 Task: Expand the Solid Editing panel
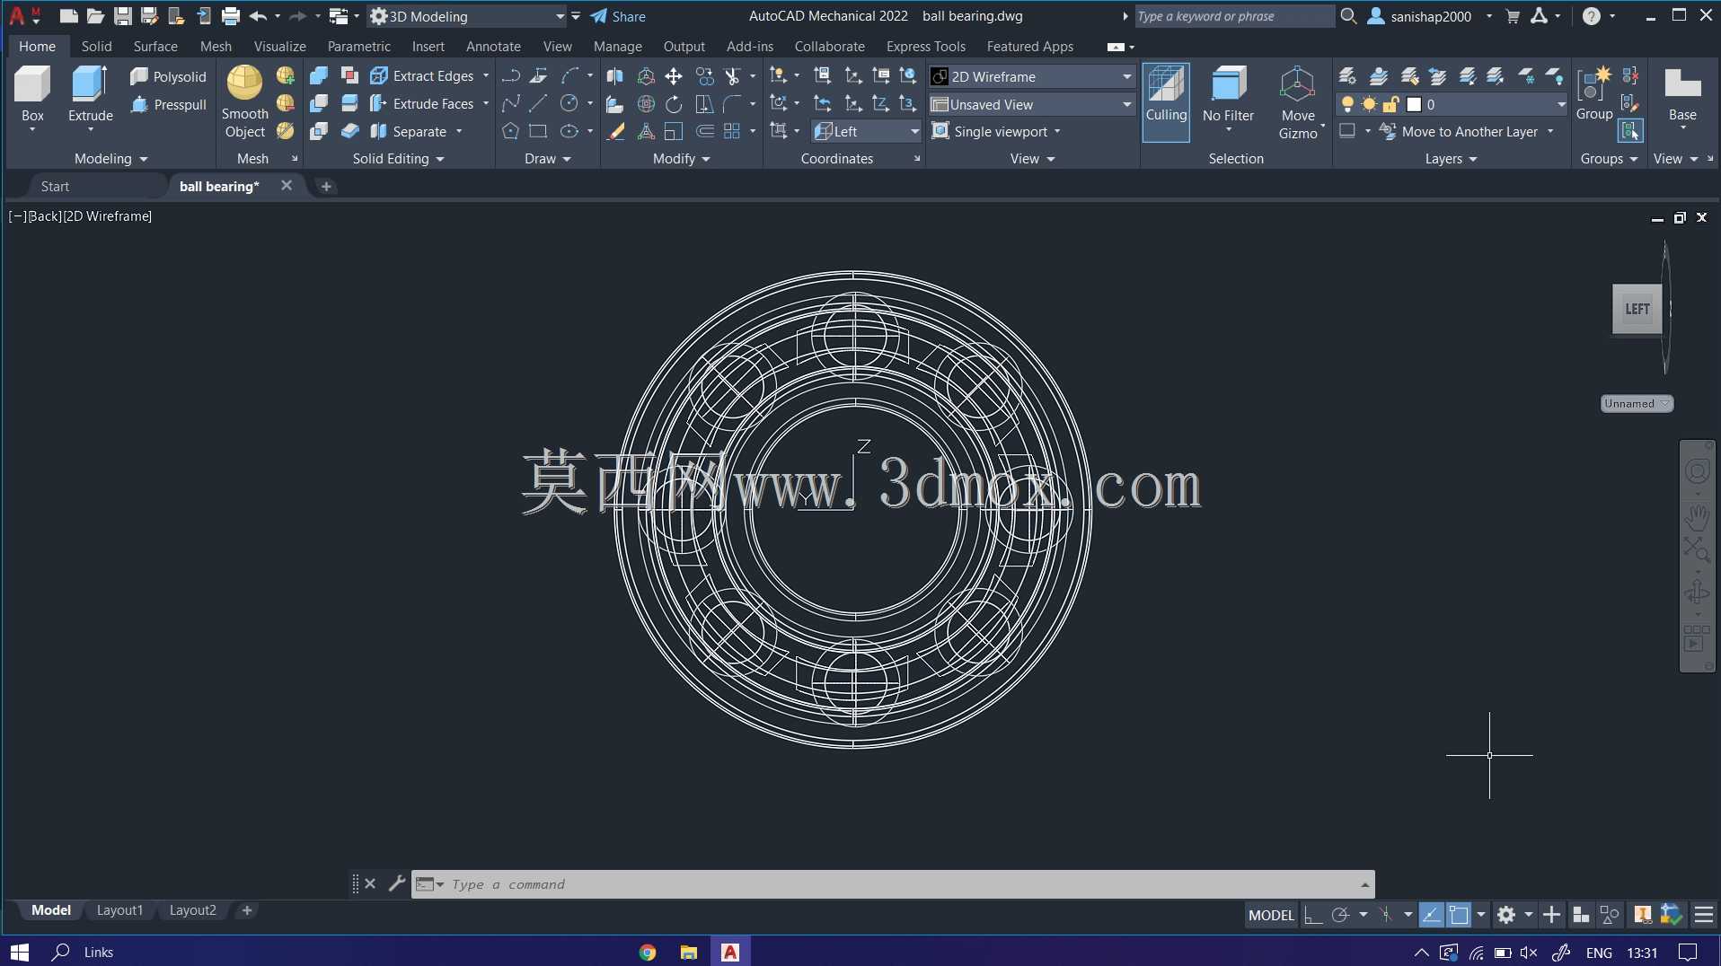(x=398, y=158)
